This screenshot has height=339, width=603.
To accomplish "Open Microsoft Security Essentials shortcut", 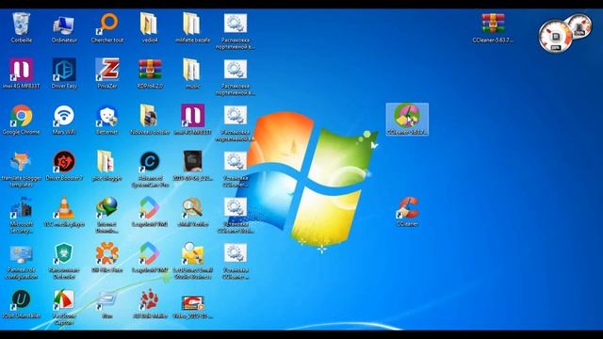I will 21,215.
